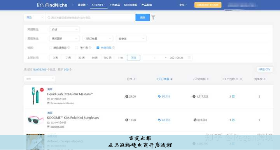Open the 7天订单量 filter dropdown

coord(98,38)
